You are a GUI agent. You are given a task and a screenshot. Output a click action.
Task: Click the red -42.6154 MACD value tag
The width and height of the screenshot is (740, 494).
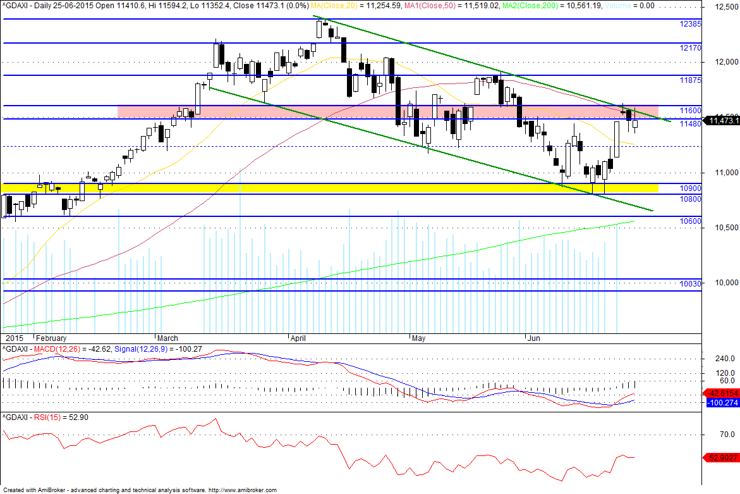(x=722, y=393)
